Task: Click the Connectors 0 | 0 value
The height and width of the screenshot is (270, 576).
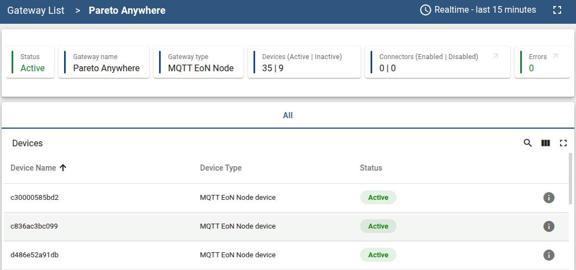Action: click(388, 68)
